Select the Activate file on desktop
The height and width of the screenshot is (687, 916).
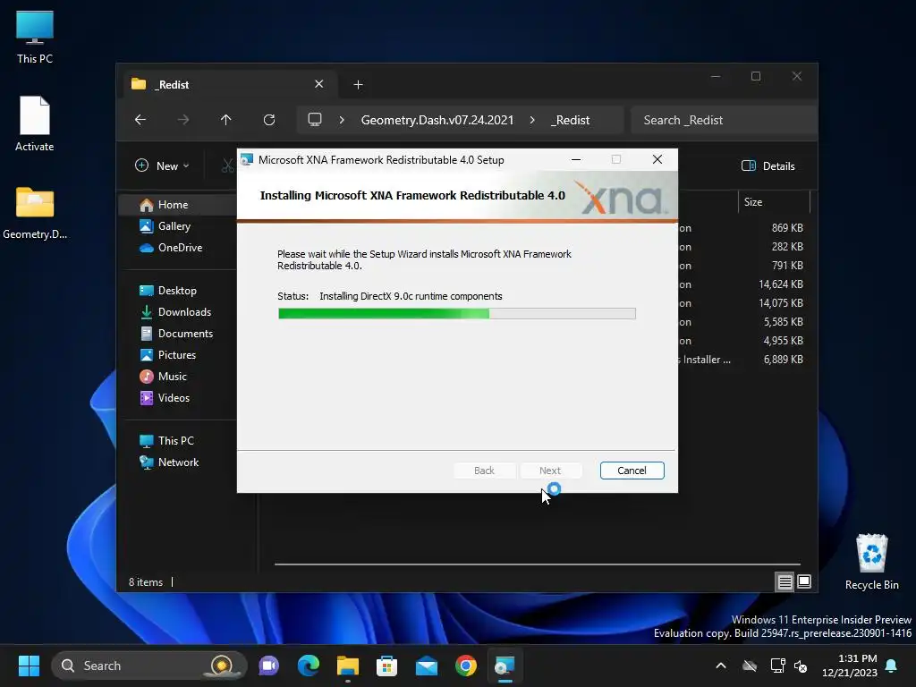click(35, 123)
